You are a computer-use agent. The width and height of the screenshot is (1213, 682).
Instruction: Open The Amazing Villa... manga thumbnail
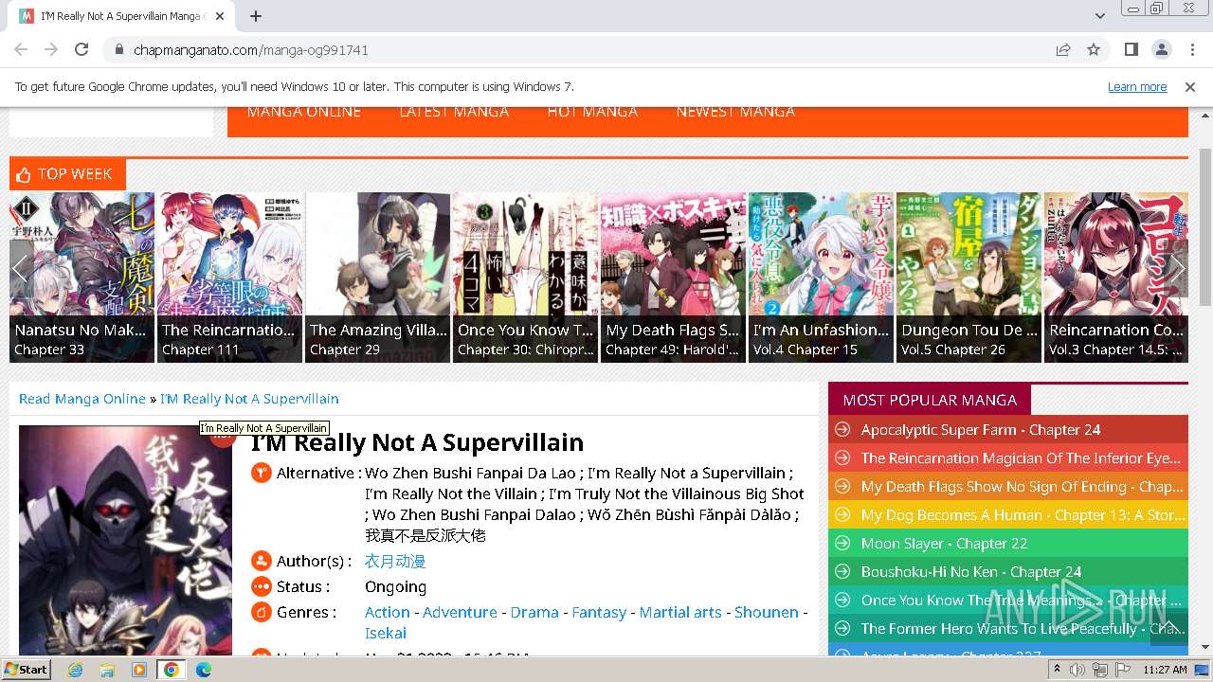pos(377,277)
